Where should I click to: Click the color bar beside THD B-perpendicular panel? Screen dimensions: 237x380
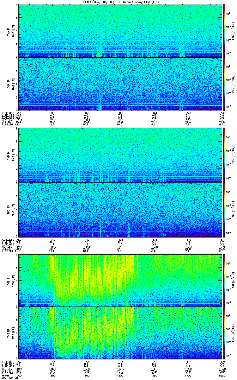pos(224,155)
